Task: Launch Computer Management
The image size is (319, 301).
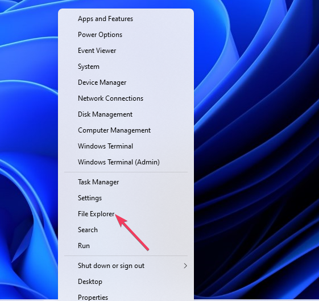Action: tap(114, 130)
